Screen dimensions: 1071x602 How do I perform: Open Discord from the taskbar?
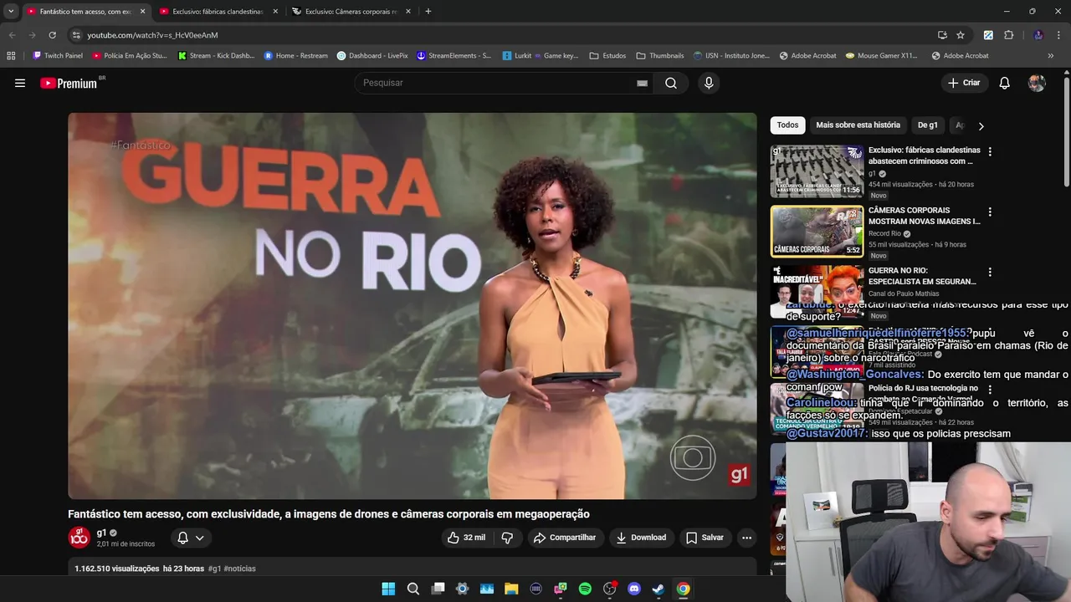click(x=634, y=589)
